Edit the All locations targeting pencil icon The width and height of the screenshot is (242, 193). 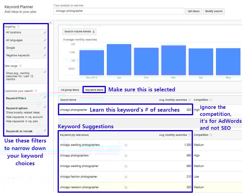pos(45,32)
